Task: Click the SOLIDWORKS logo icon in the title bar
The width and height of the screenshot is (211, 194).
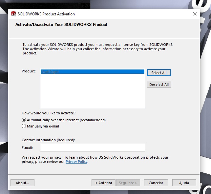Action: point(13,14)
